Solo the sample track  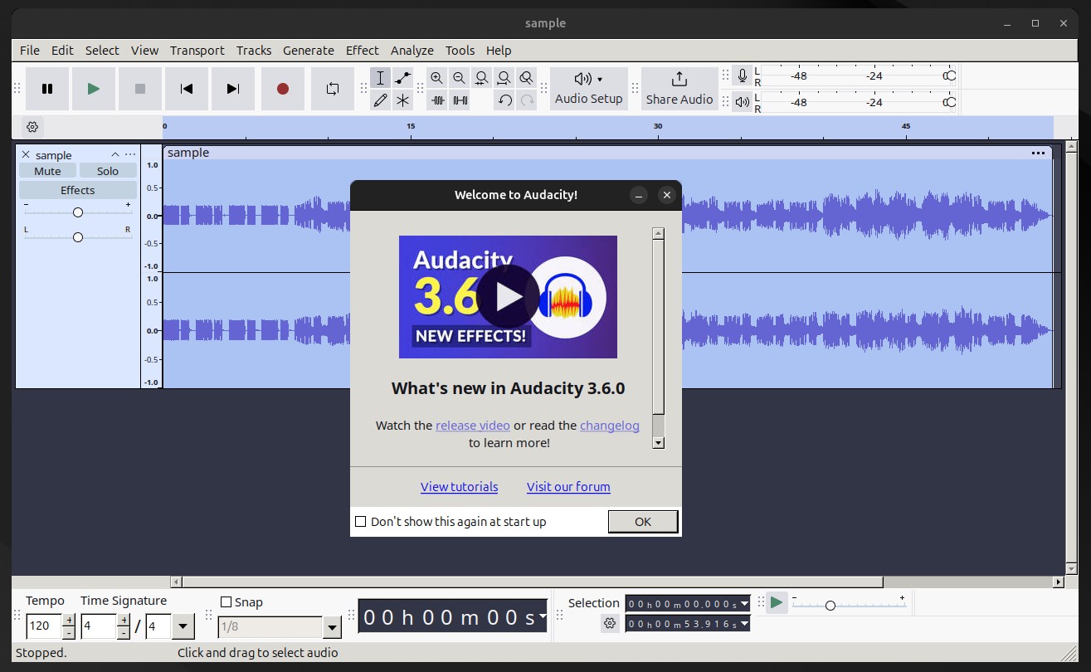tap(108, 171)
